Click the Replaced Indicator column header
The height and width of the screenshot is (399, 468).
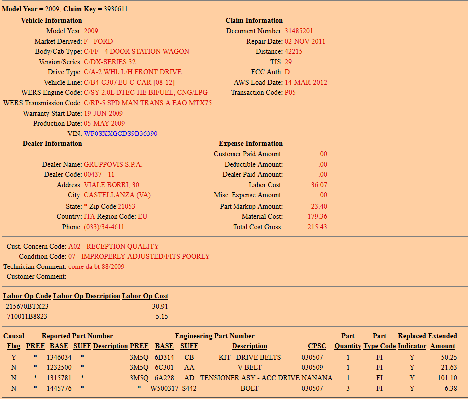pos(412,346)
